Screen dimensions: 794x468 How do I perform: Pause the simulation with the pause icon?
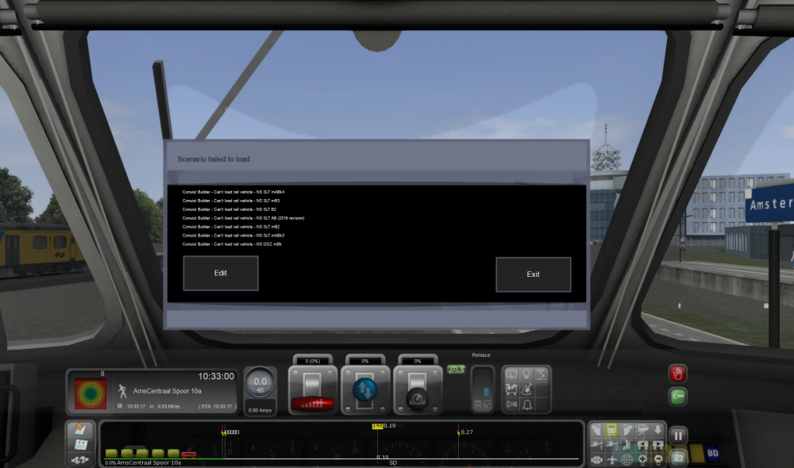(678, 435)
